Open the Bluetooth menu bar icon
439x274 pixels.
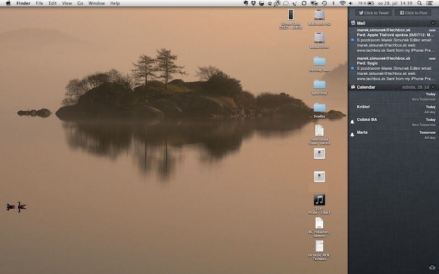pos(334,3)
